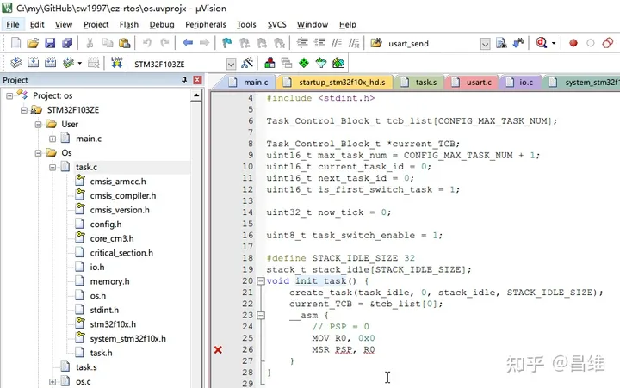Viewport: 620px width, 388px height.
Task: Select task.s in the project tree
Action: tap(86, 367)
